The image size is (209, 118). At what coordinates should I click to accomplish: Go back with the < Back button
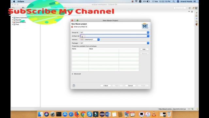coord(105,86)
